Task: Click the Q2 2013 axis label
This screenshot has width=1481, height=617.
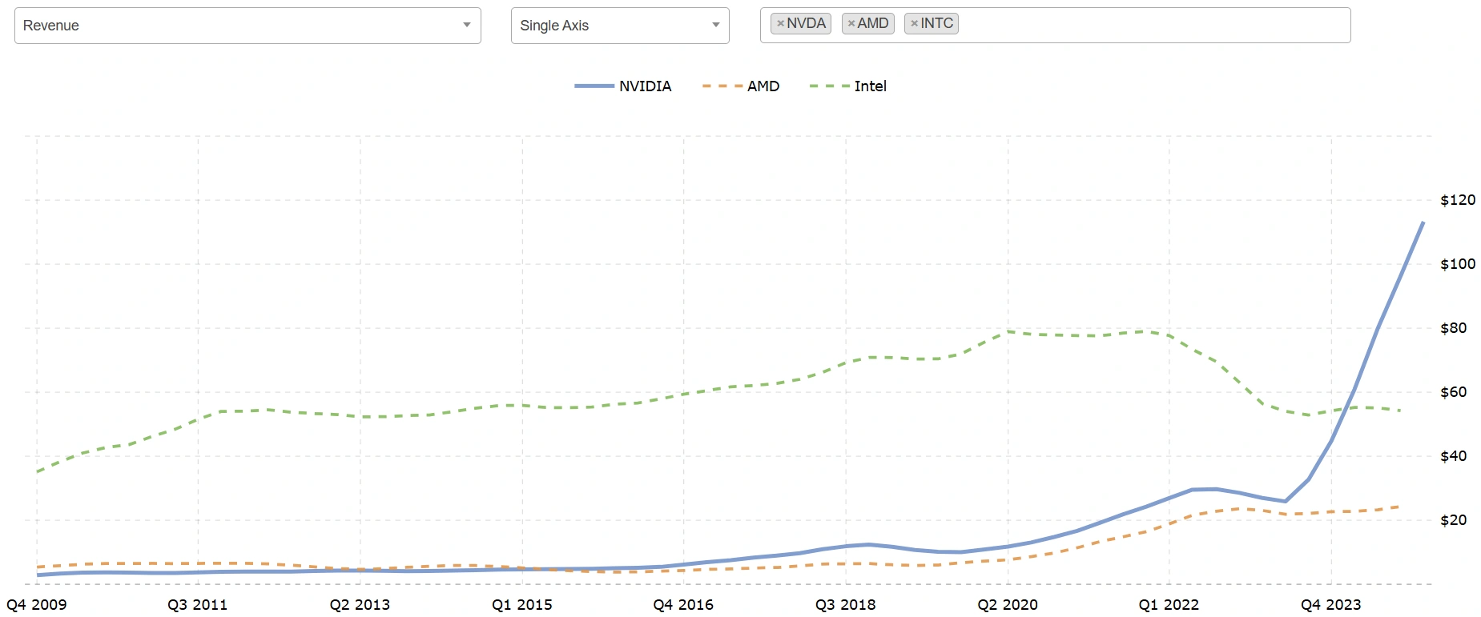Action: click(x=360, y=605)
